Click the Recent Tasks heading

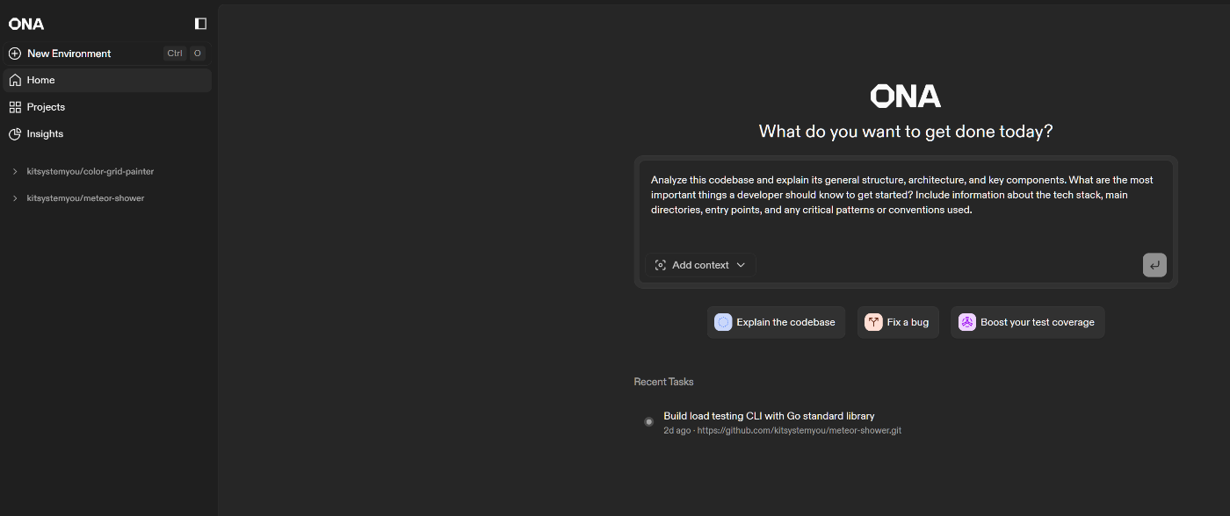(x=663, y=382)
